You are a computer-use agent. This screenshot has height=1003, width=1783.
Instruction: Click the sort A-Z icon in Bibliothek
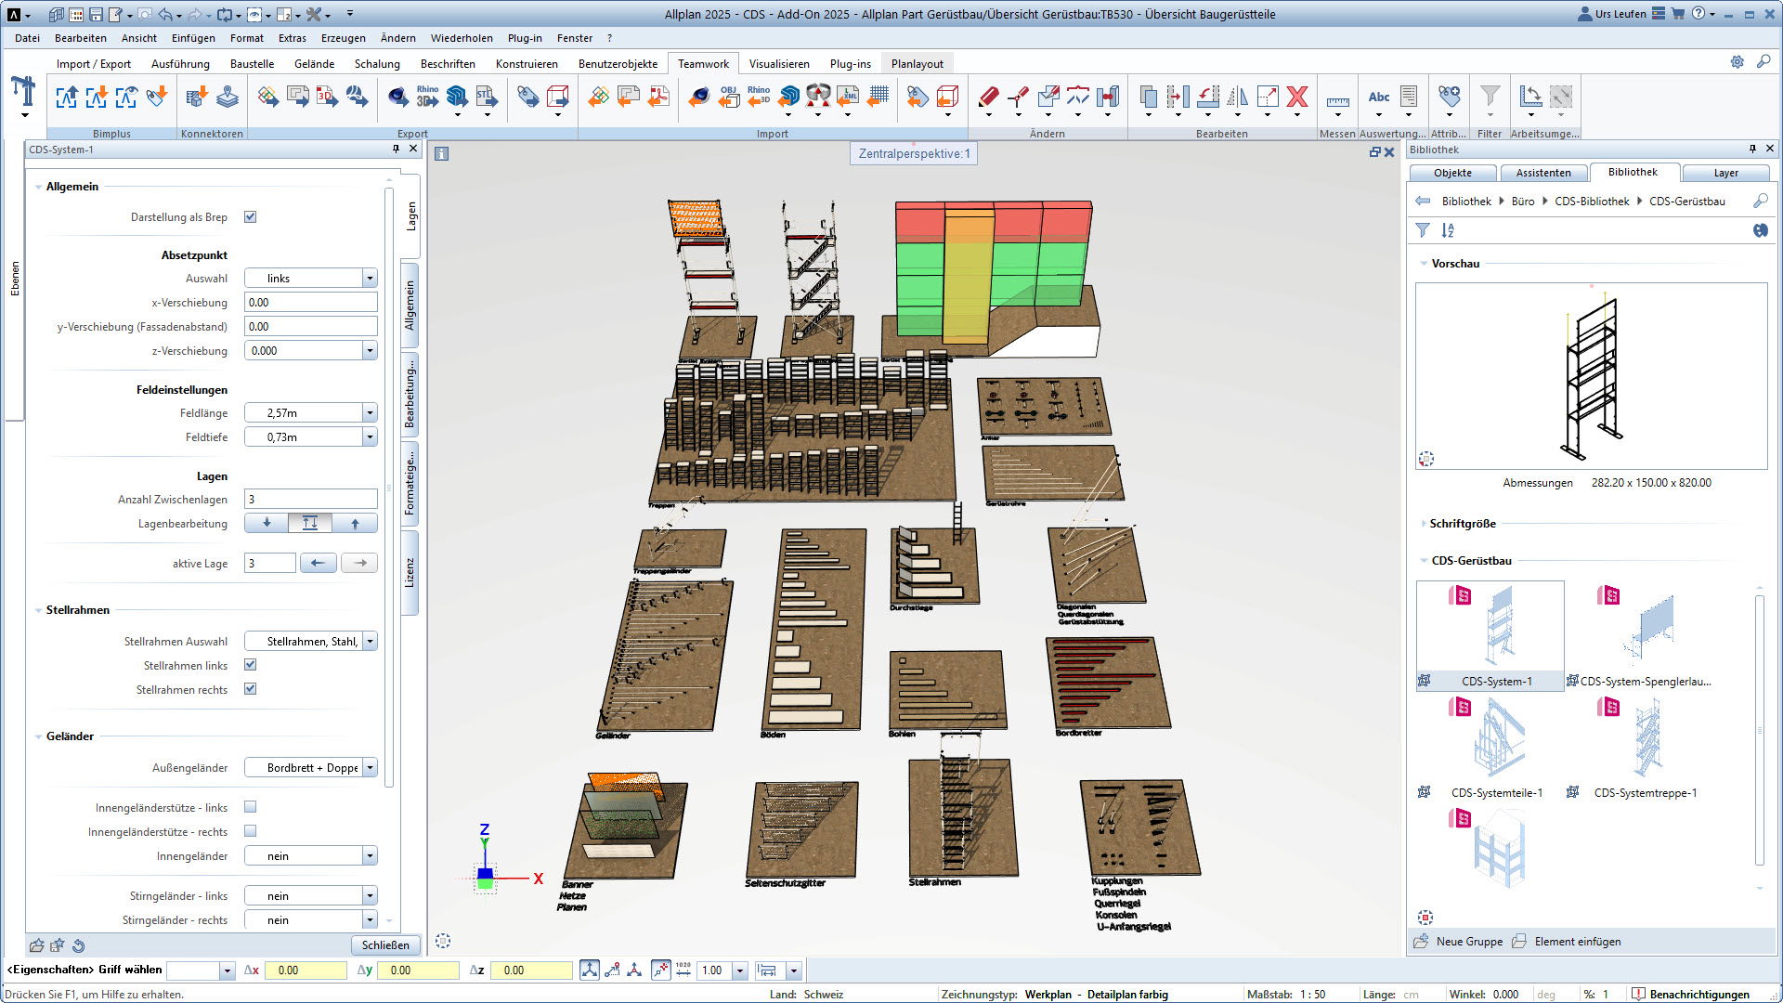[x=1448, y=230]
